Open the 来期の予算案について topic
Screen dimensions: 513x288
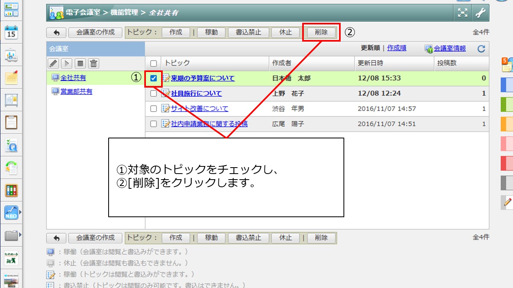pos(203,78)
